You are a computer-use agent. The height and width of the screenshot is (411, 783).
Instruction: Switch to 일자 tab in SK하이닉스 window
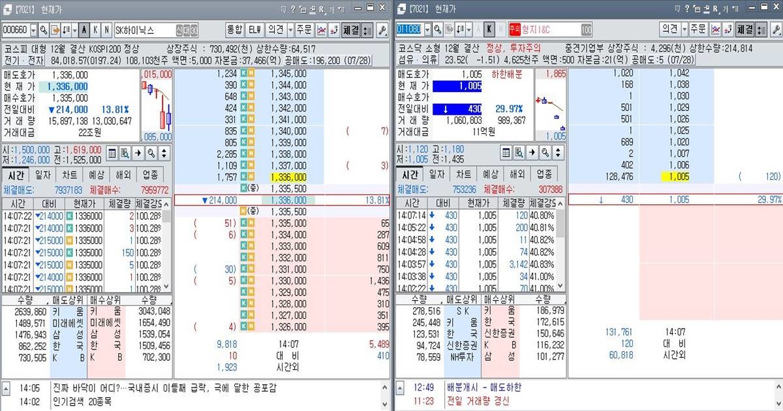click(x=42, y=175)
